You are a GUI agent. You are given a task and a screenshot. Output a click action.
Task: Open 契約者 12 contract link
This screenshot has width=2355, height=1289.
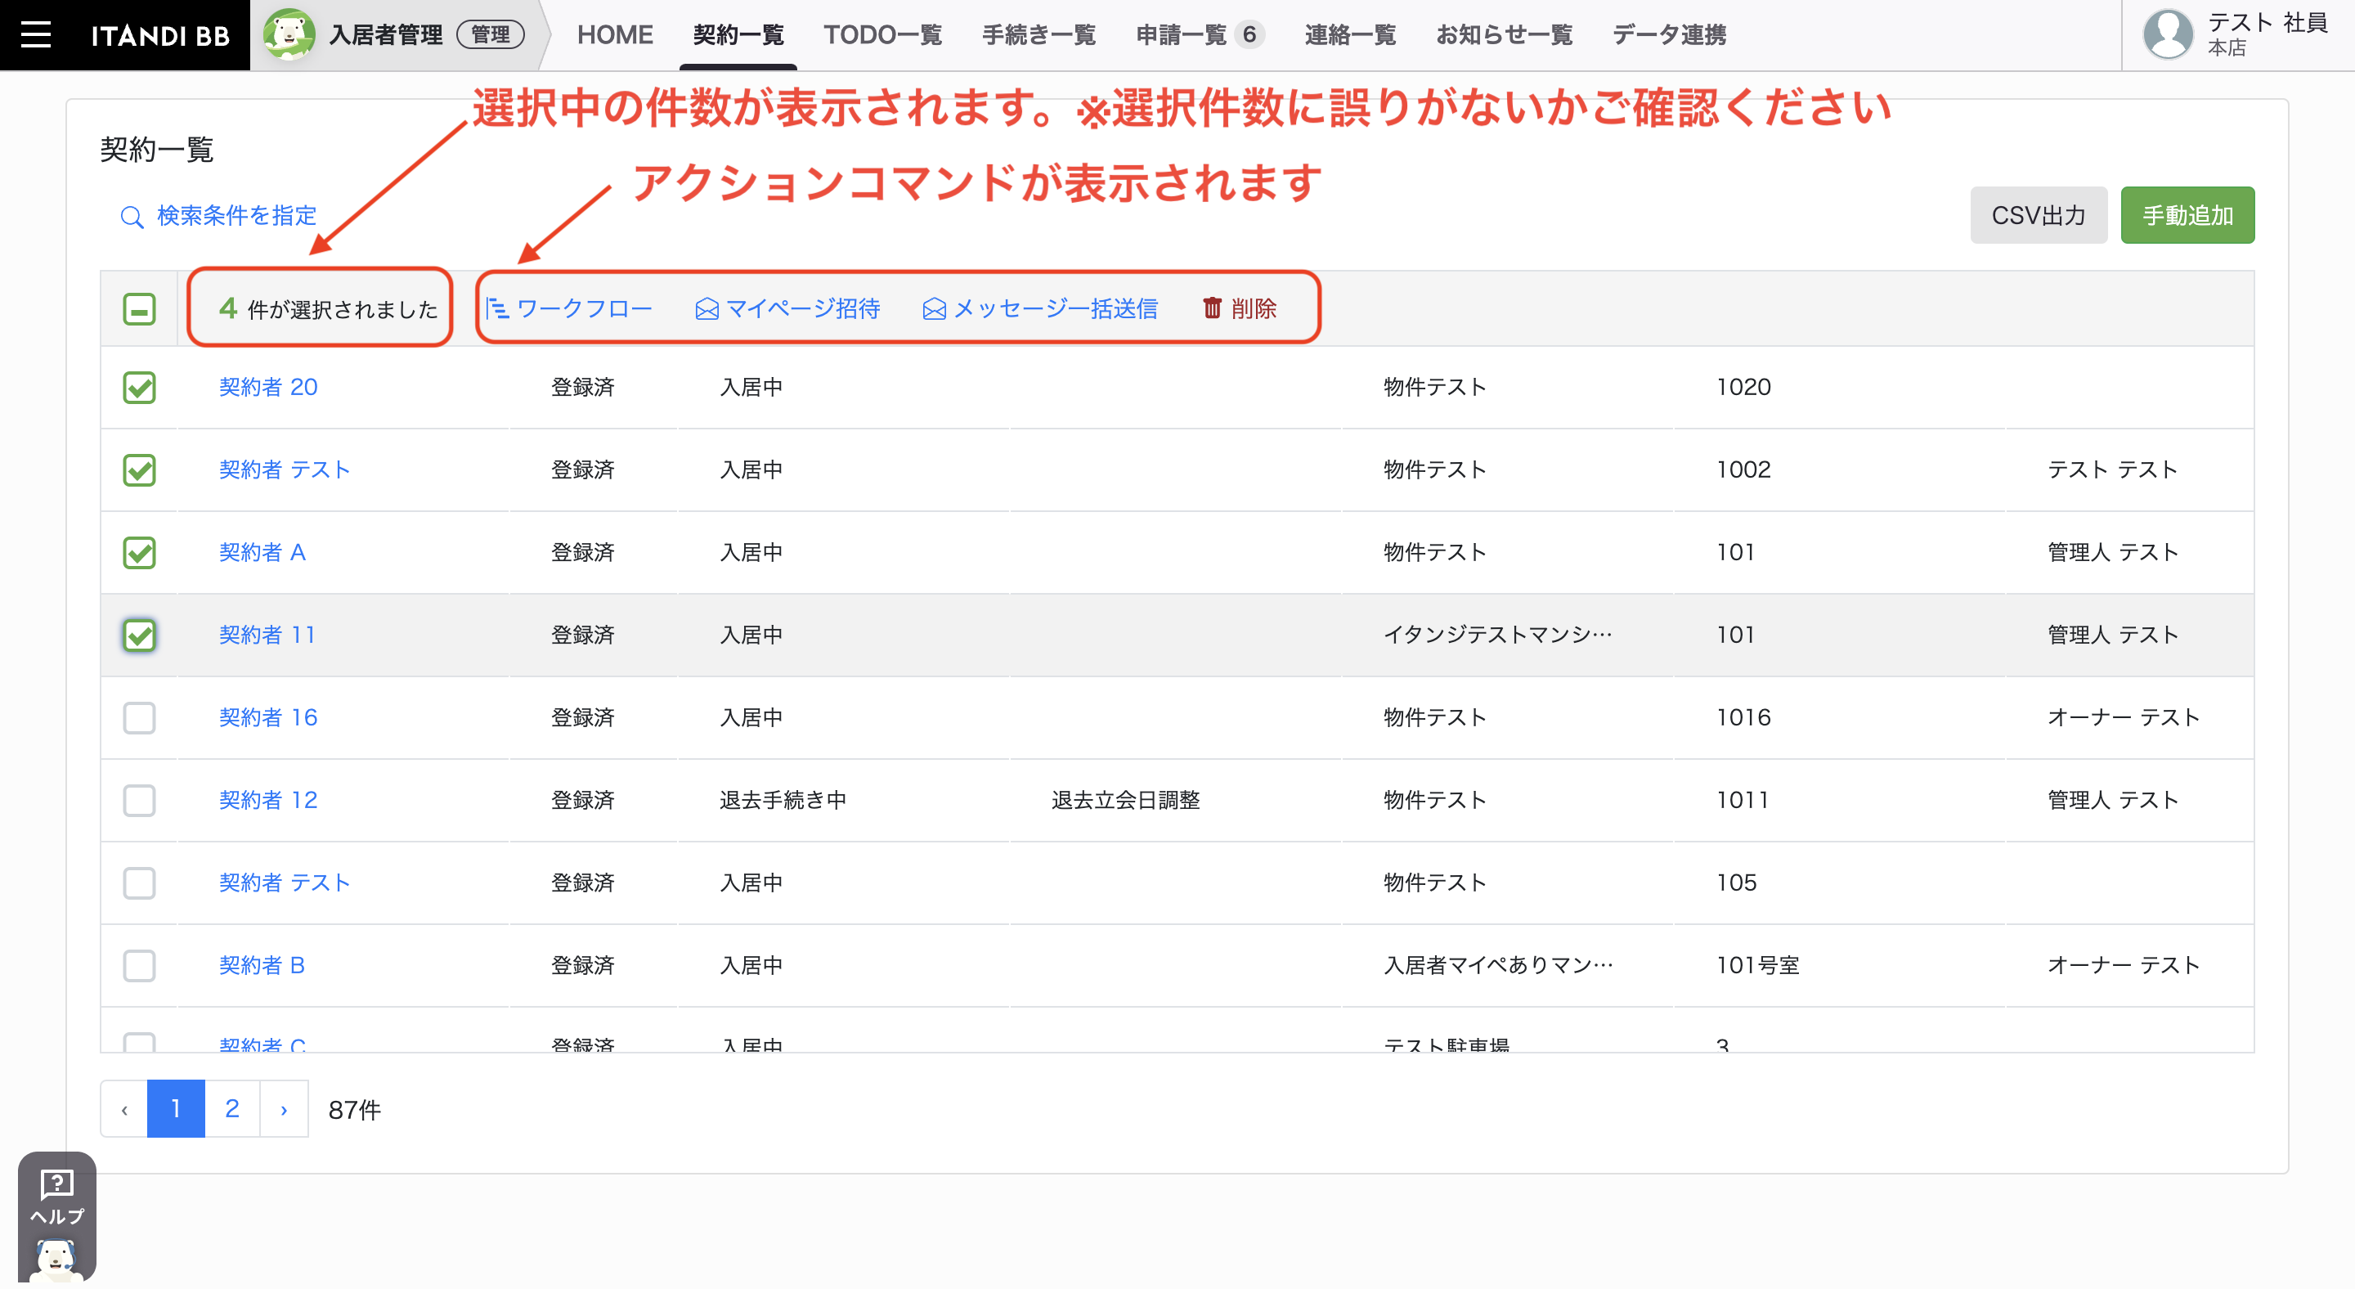(x=268, y=800)
